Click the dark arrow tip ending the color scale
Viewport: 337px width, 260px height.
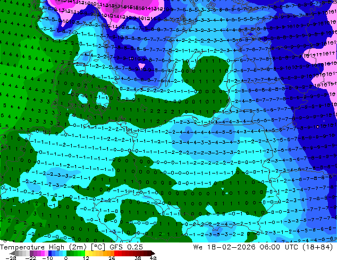pyautogui.click(x=153, y=253)
